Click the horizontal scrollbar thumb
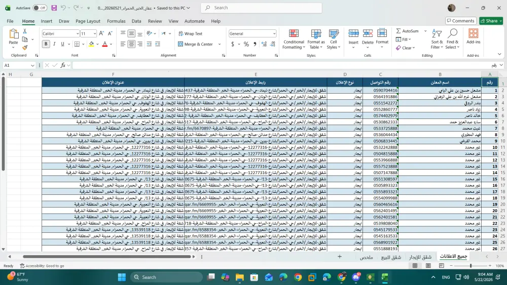The height and width of the screenshot is (285, 507). click(x=106, y=257)
